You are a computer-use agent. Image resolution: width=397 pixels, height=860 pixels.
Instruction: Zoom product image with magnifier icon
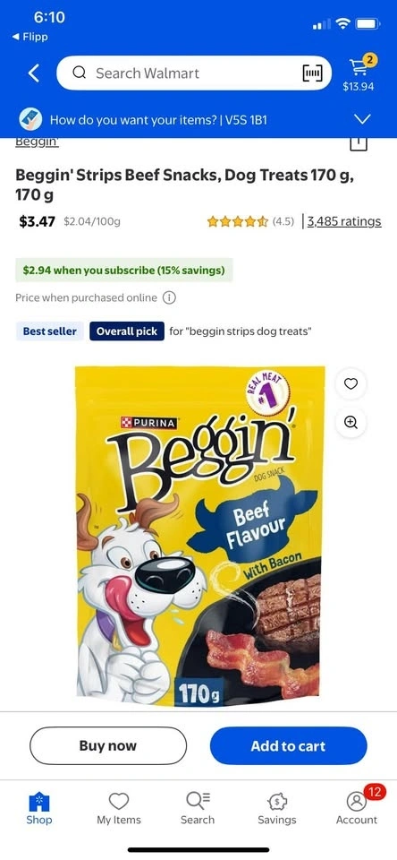[x=351, y=422]
